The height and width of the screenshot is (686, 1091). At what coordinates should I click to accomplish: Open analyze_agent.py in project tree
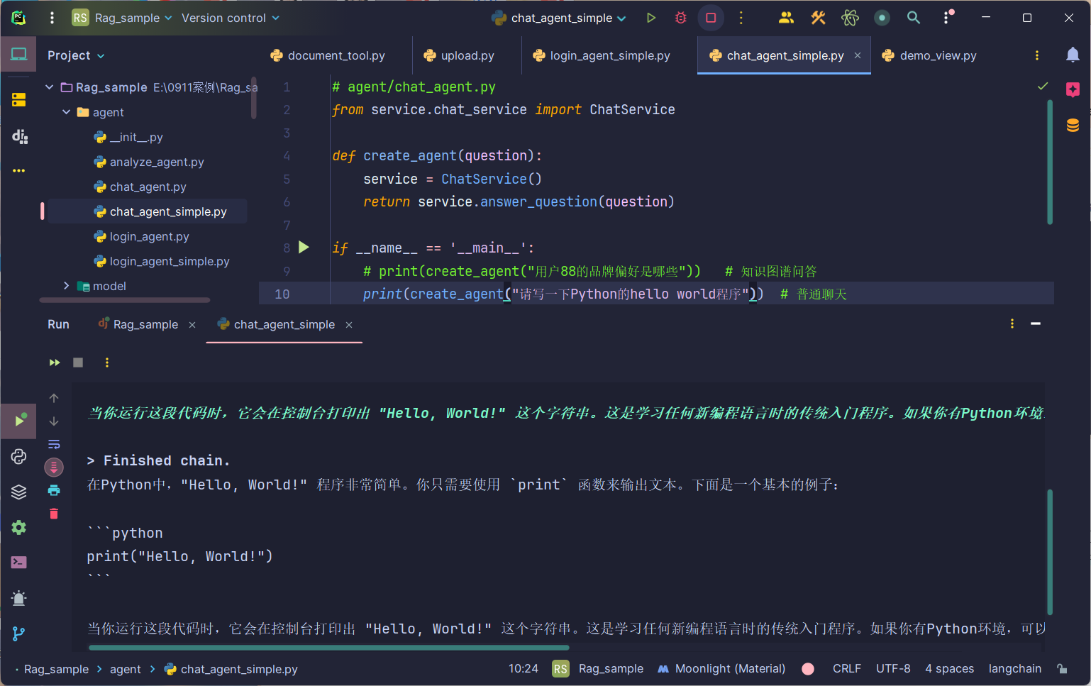(157, 162)
